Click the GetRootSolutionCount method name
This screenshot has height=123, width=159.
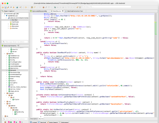point(63,109)
